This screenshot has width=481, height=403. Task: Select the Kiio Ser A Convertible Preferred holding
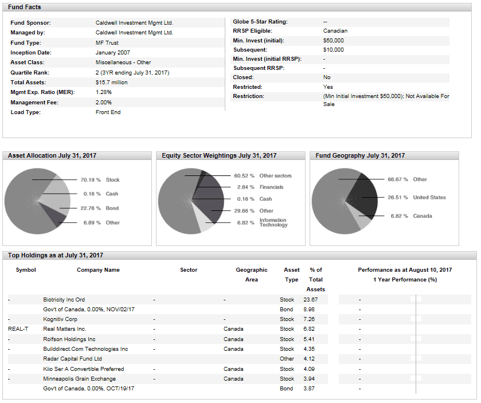tap(84, 369)
